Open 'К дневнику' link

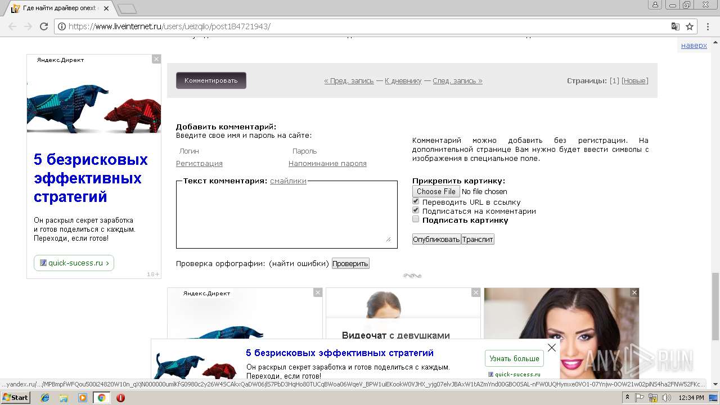pos(403,81)
